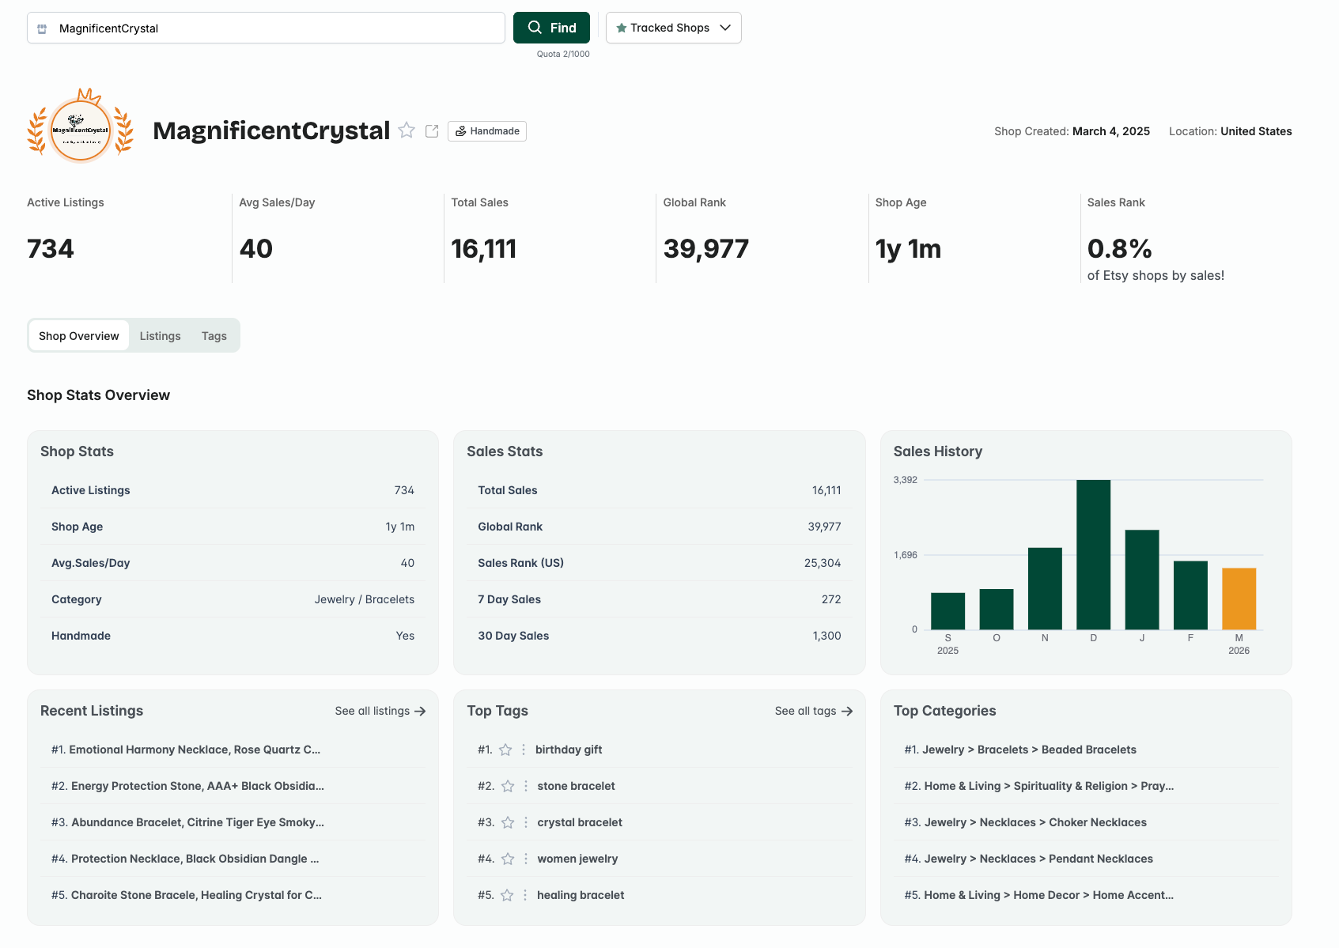
Task: Star the women jewelry tag
Action: pyautogui.click(x=508, y=859)
